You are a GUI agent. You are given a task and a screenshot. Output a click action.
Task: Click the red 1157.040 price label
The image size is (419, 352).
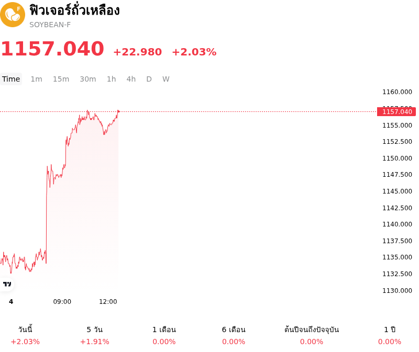396,111
